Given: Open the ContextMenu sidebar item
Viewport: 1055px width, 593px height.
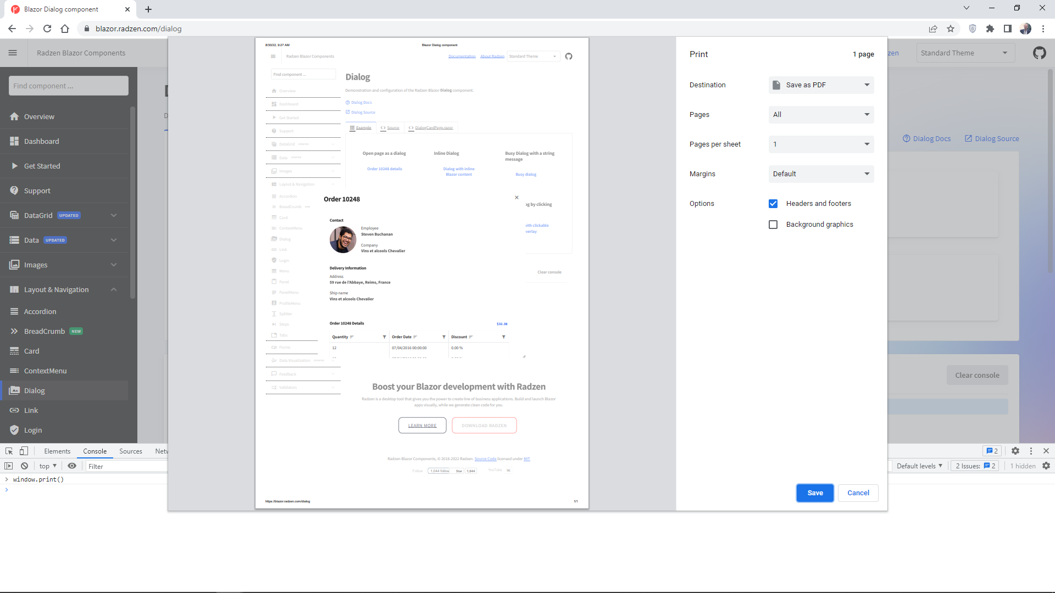Looking at the screenshot, I should (64, 371).
